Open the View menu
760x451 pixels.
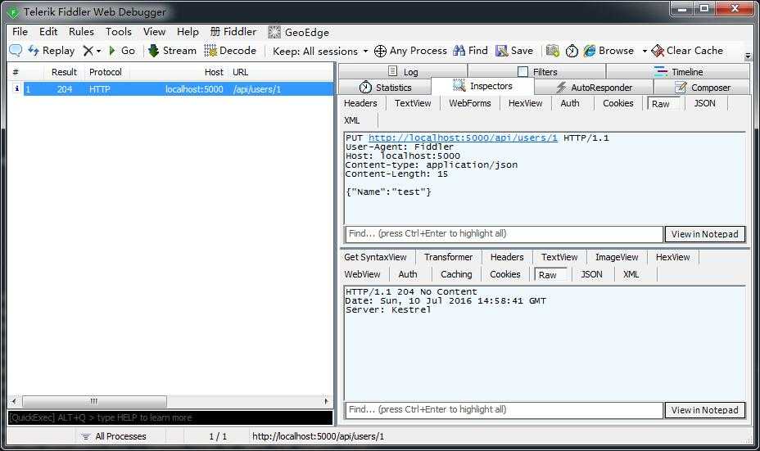(x=154, y=32)
